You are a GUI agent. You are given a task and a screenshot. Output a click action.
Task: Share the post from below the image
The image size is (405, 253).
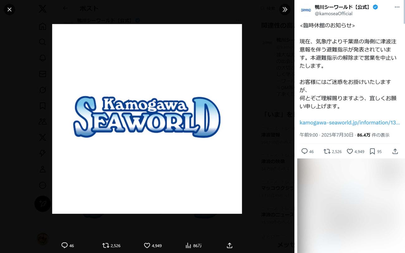click(x=230, y=246)
